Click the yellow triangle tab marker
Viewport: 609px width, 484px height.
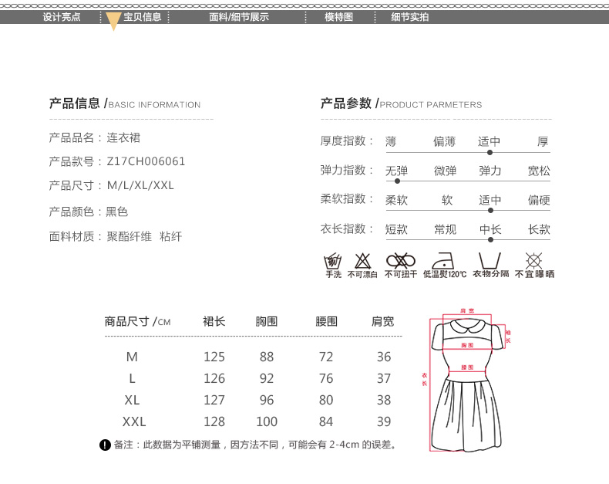pos(113,21)
